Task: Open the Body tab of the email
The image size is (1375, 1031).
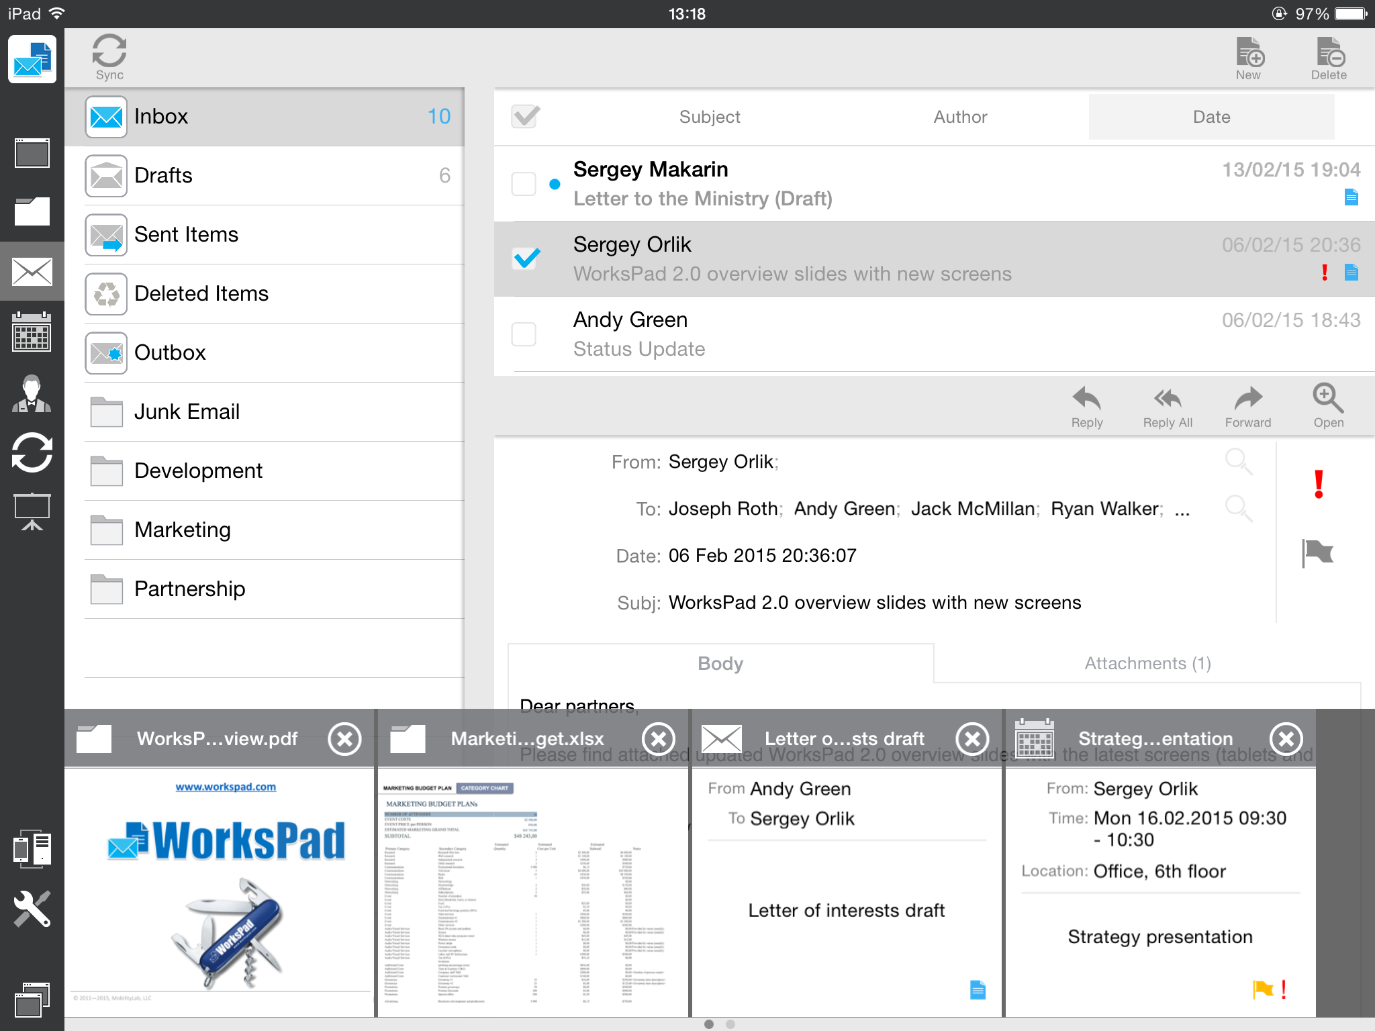Action: pyautogui.click(x=720, y=663)
